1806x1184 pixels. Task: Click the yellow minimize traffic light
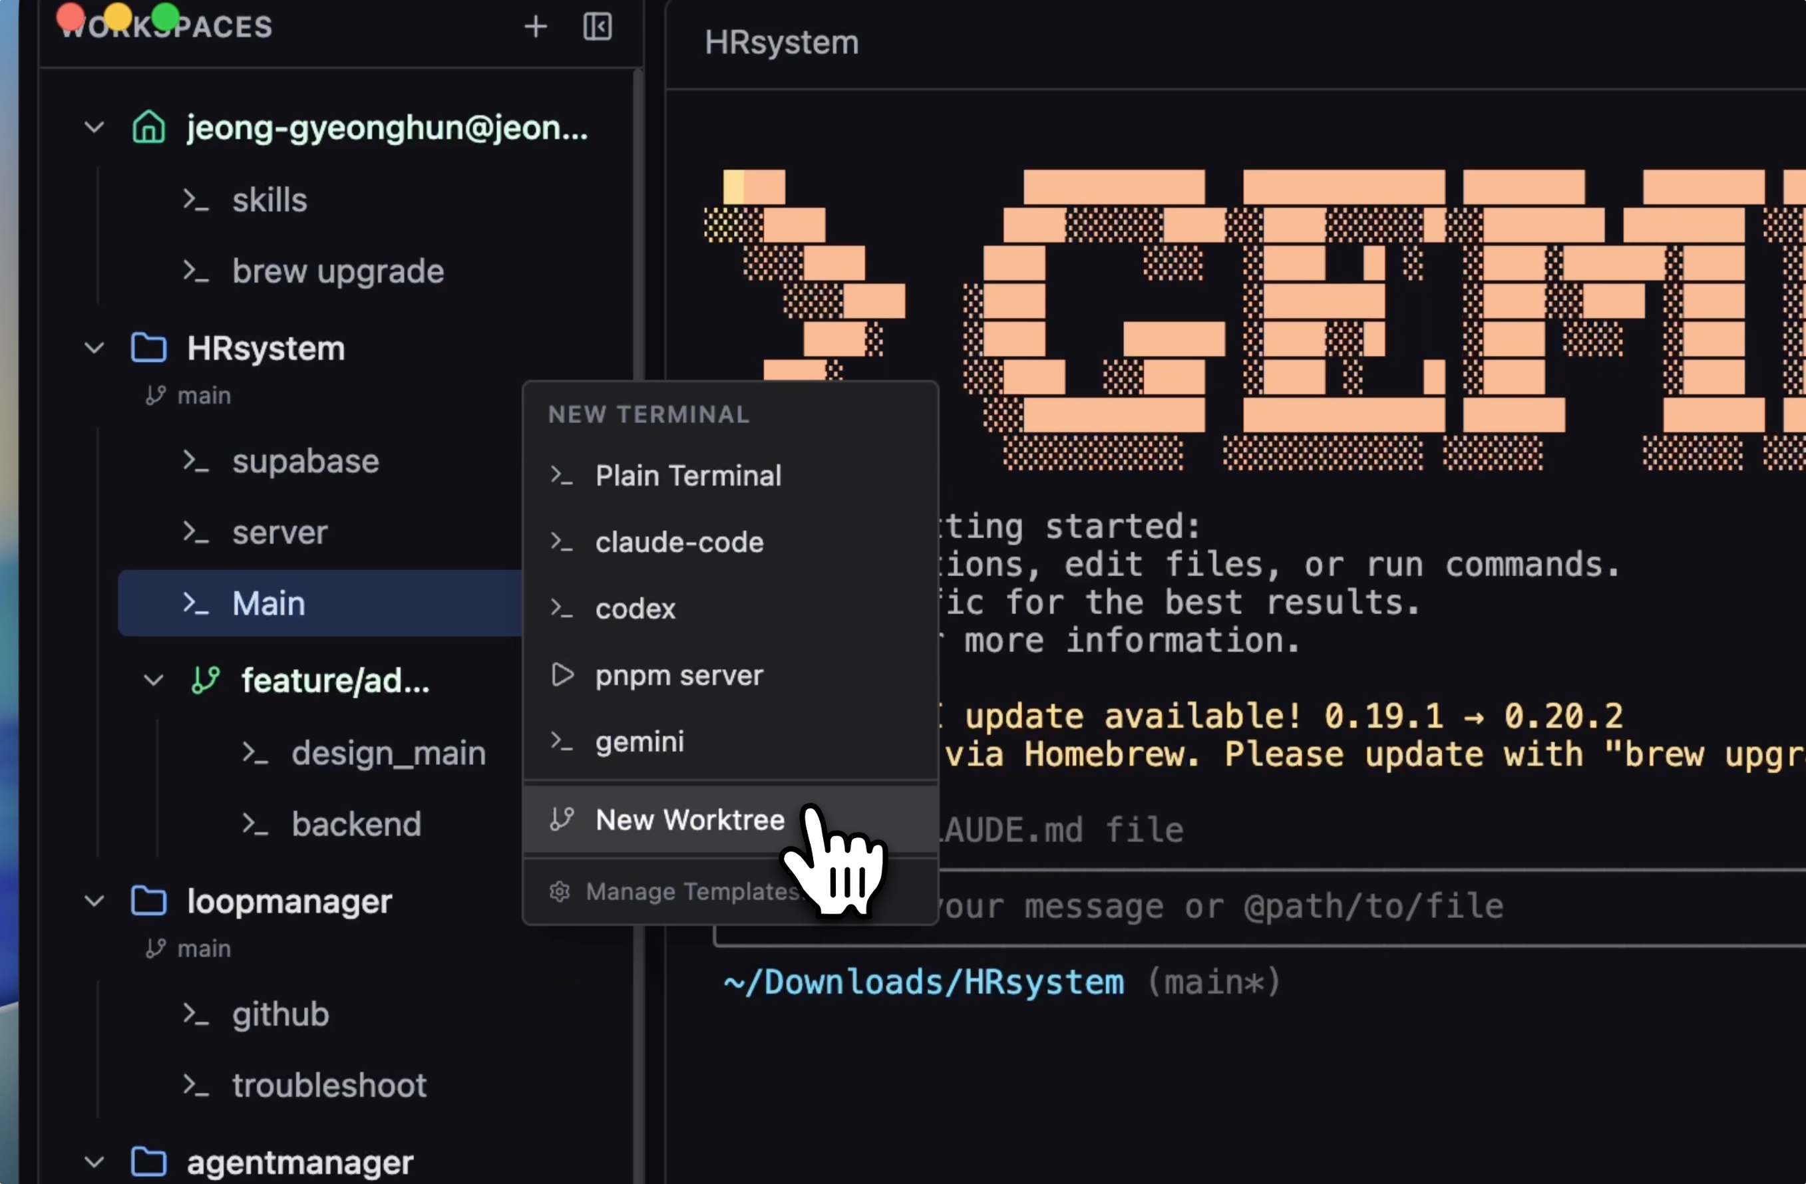118,17
